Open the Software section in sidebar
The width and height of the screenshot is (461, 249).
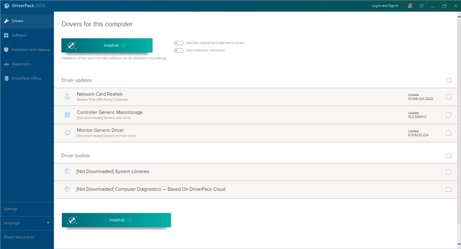click(19, 35)
